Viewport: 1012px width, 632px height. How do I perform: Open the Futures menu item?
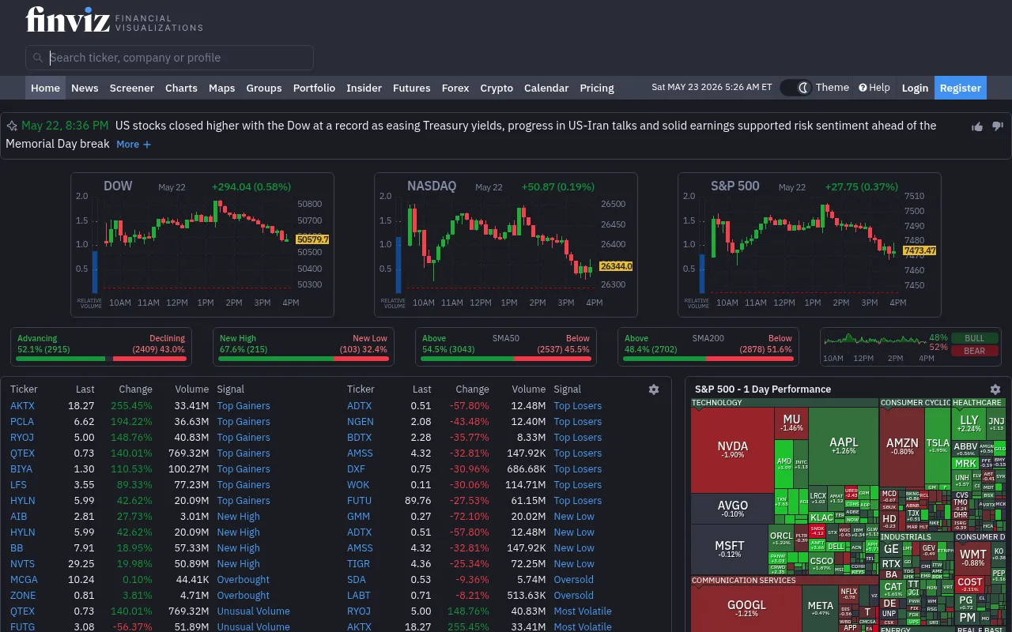412,88
